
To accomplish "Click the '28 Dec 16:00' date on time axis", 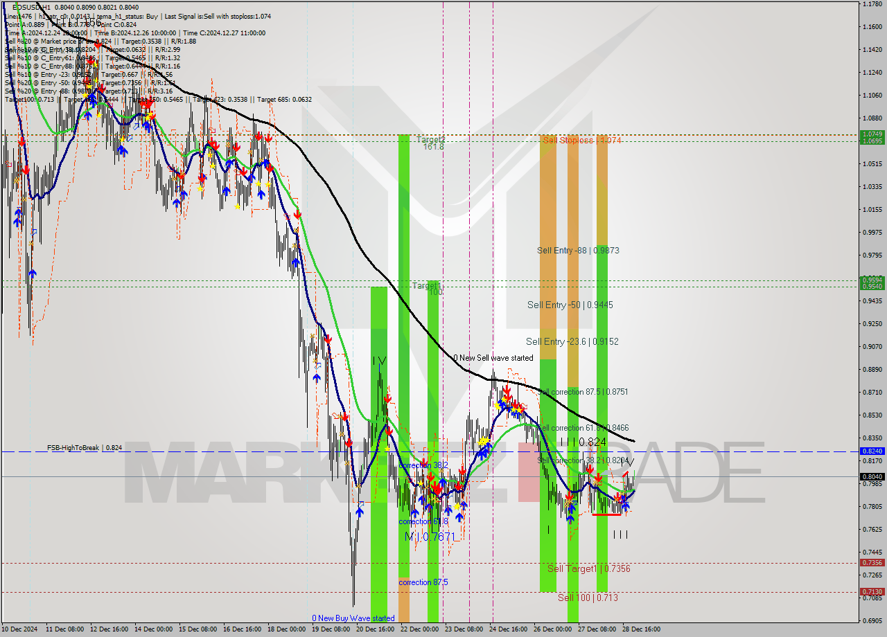I will 641,629.
